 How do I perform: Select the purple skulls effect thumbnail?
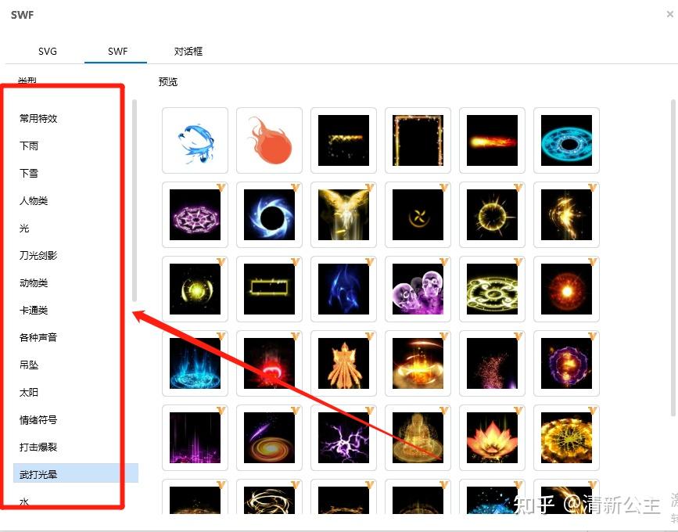[x=418, y=289]
